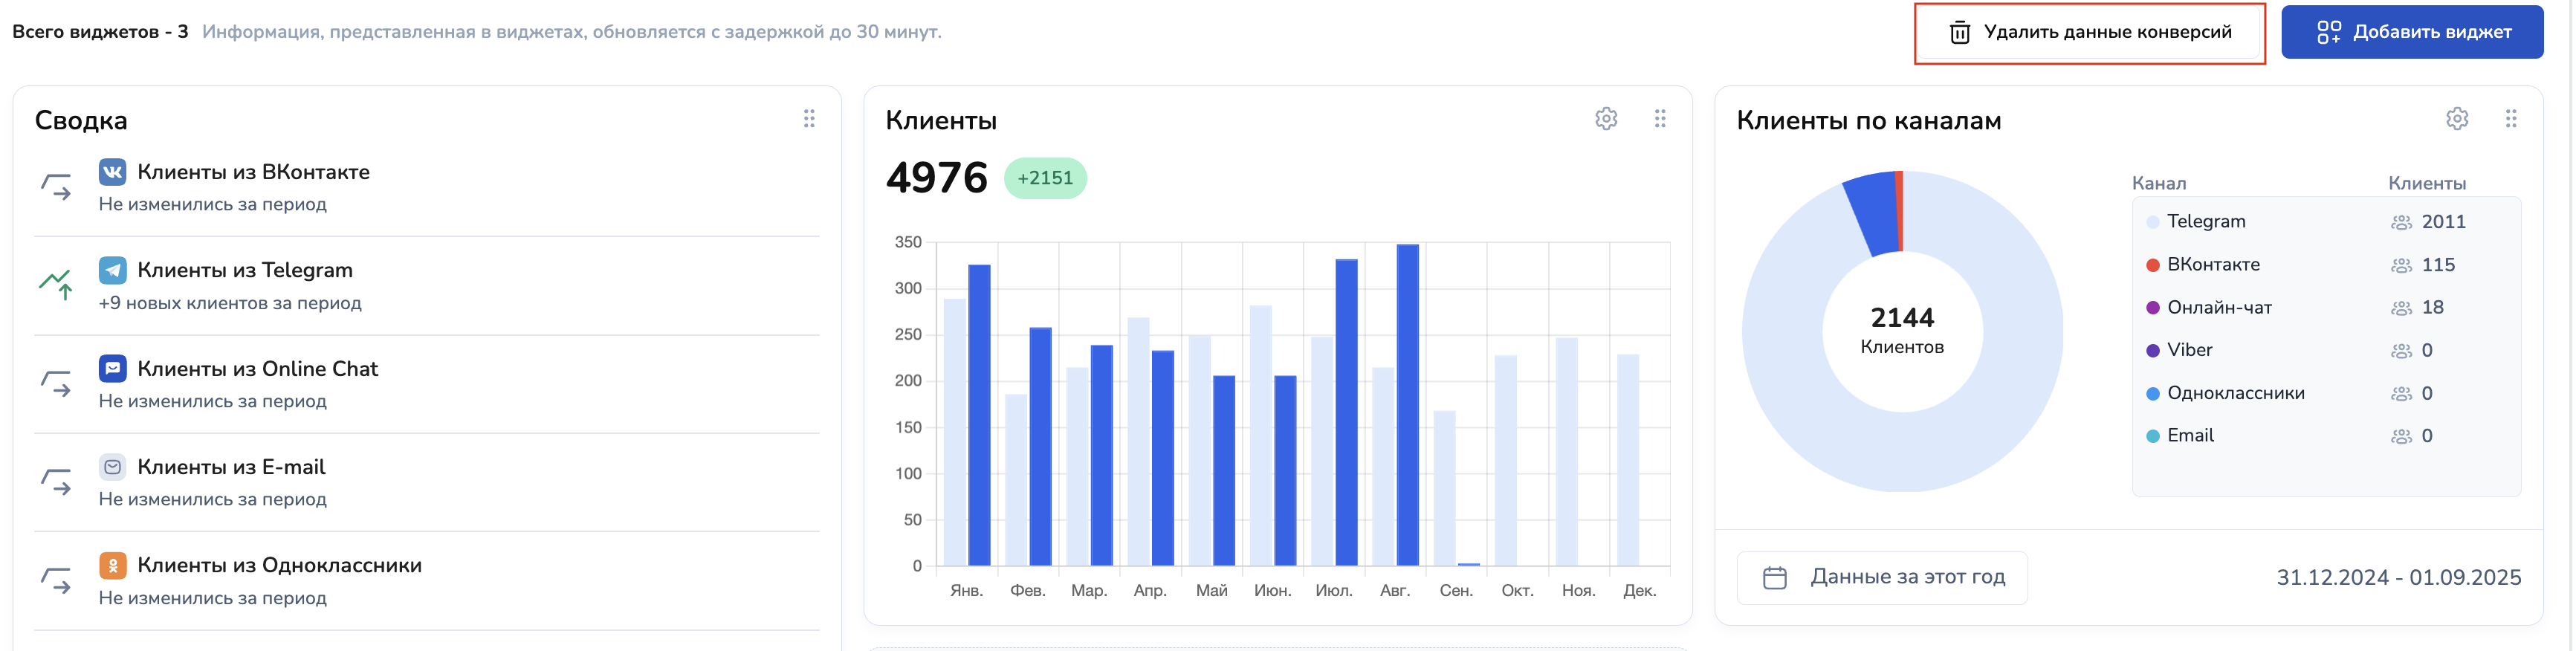Click the Telegram icon in Сводка

tap(112, 270)
